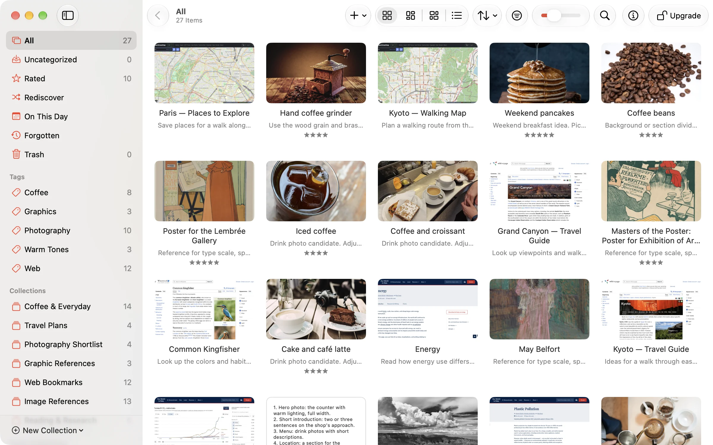Select the Graphics tag
713x445 pixels.
tap(71, 212)
